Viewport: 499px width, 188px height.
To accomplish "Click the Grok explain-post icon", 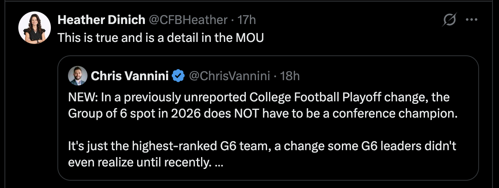I will coord(449,20).
